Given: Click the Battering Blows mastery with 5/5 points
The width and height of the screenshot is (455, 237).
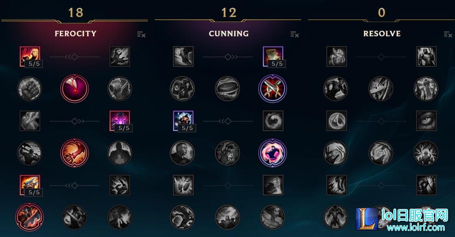Looking at the screenshot, I should pos(30,185).
